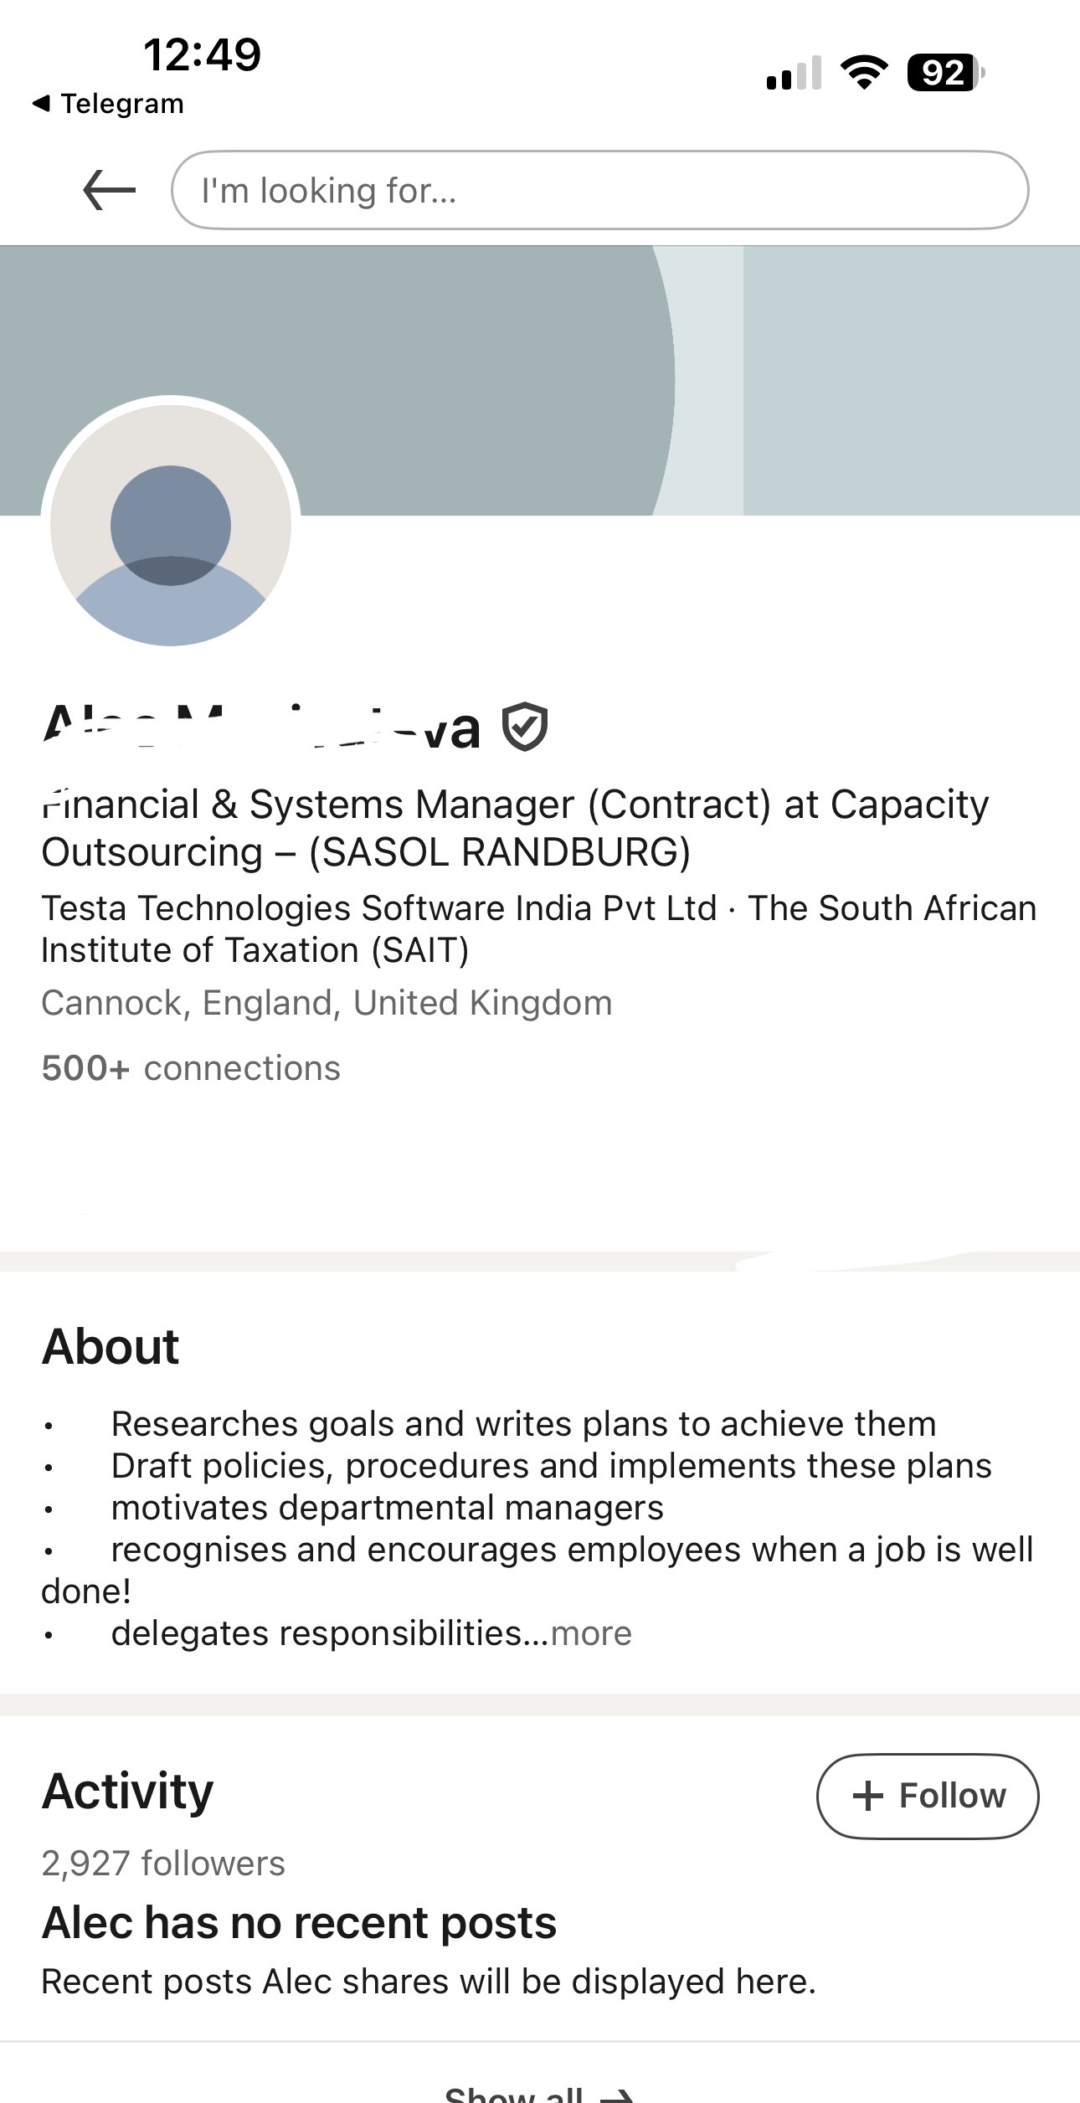This screenshot has width=1080, height=2103.
Task: Tap the arrow beside Show all
Action: point(616,2095)
